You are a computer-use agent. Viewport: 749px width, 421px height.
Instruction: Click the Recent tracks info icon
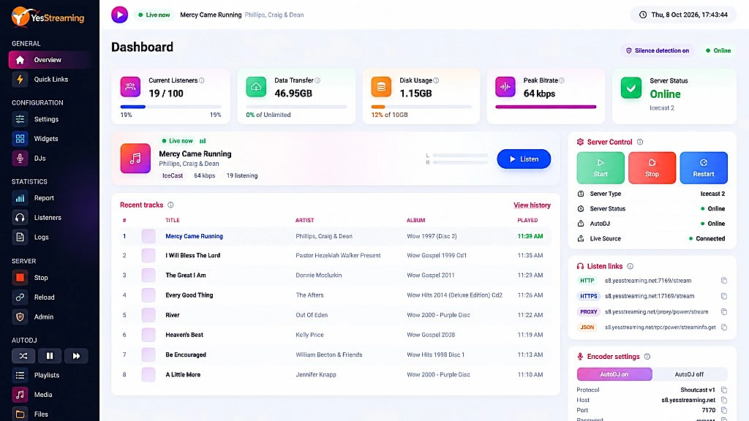coord(170,205)
